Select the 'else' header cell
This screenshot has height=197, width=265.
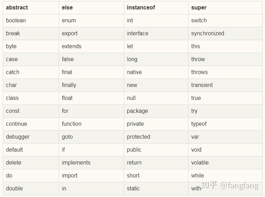(67, 7)
